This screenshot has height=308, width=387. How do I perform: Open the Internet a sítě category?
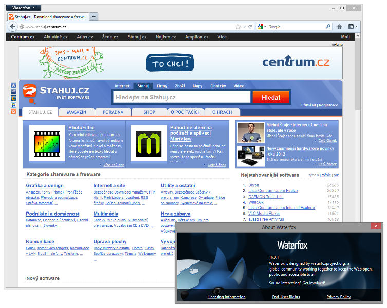click(109, 186)
